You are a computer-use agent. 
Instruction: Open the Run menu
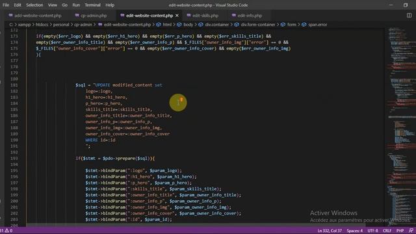point(76,5)
